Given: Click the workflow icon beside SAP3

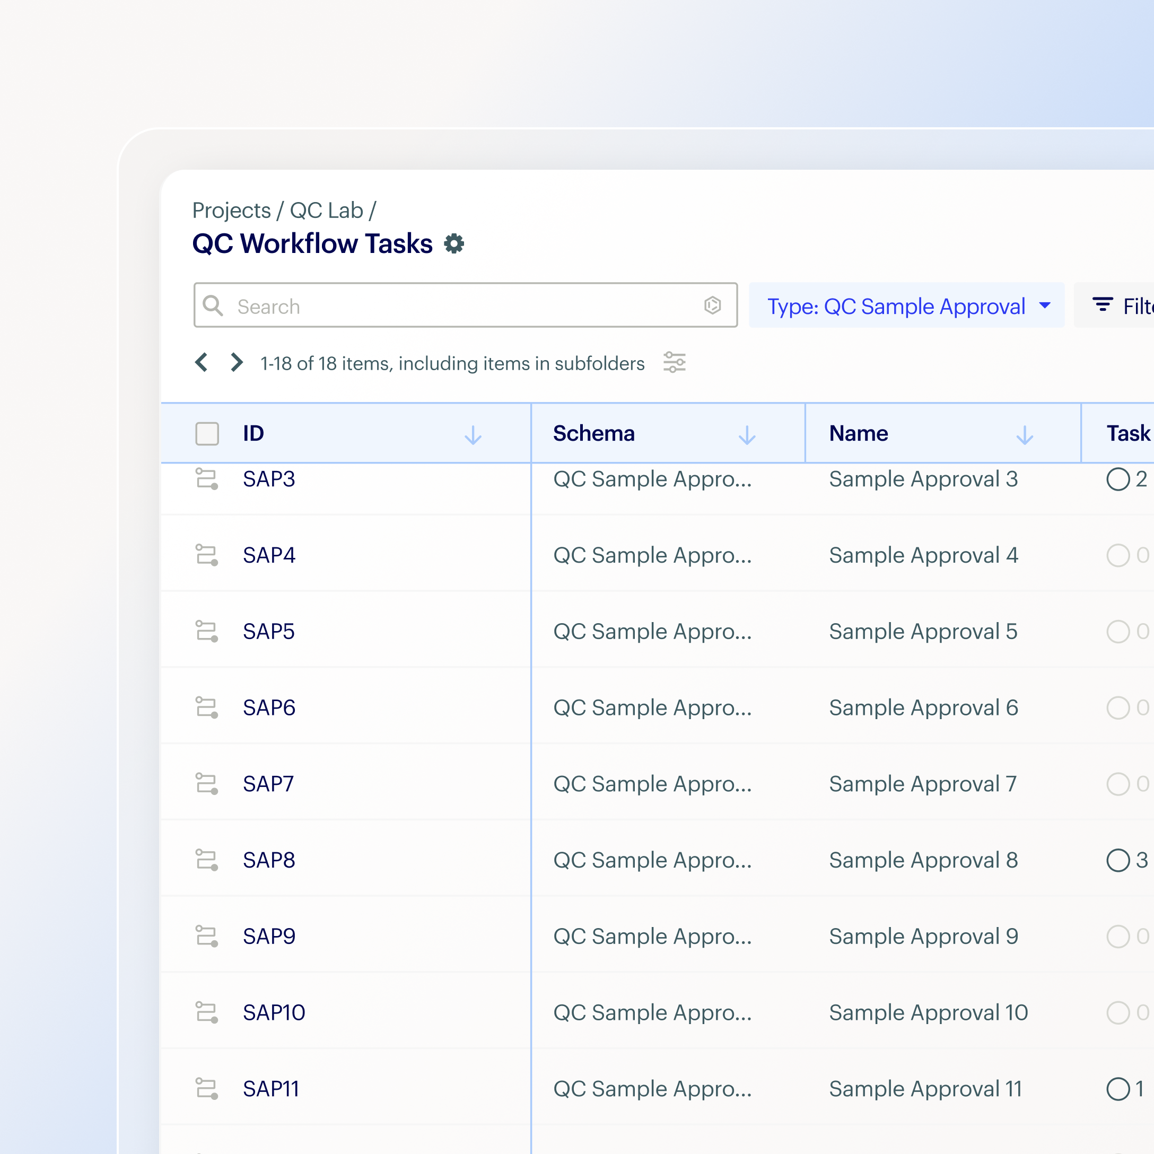Looking at the screenshot, I should click(206, 479).
